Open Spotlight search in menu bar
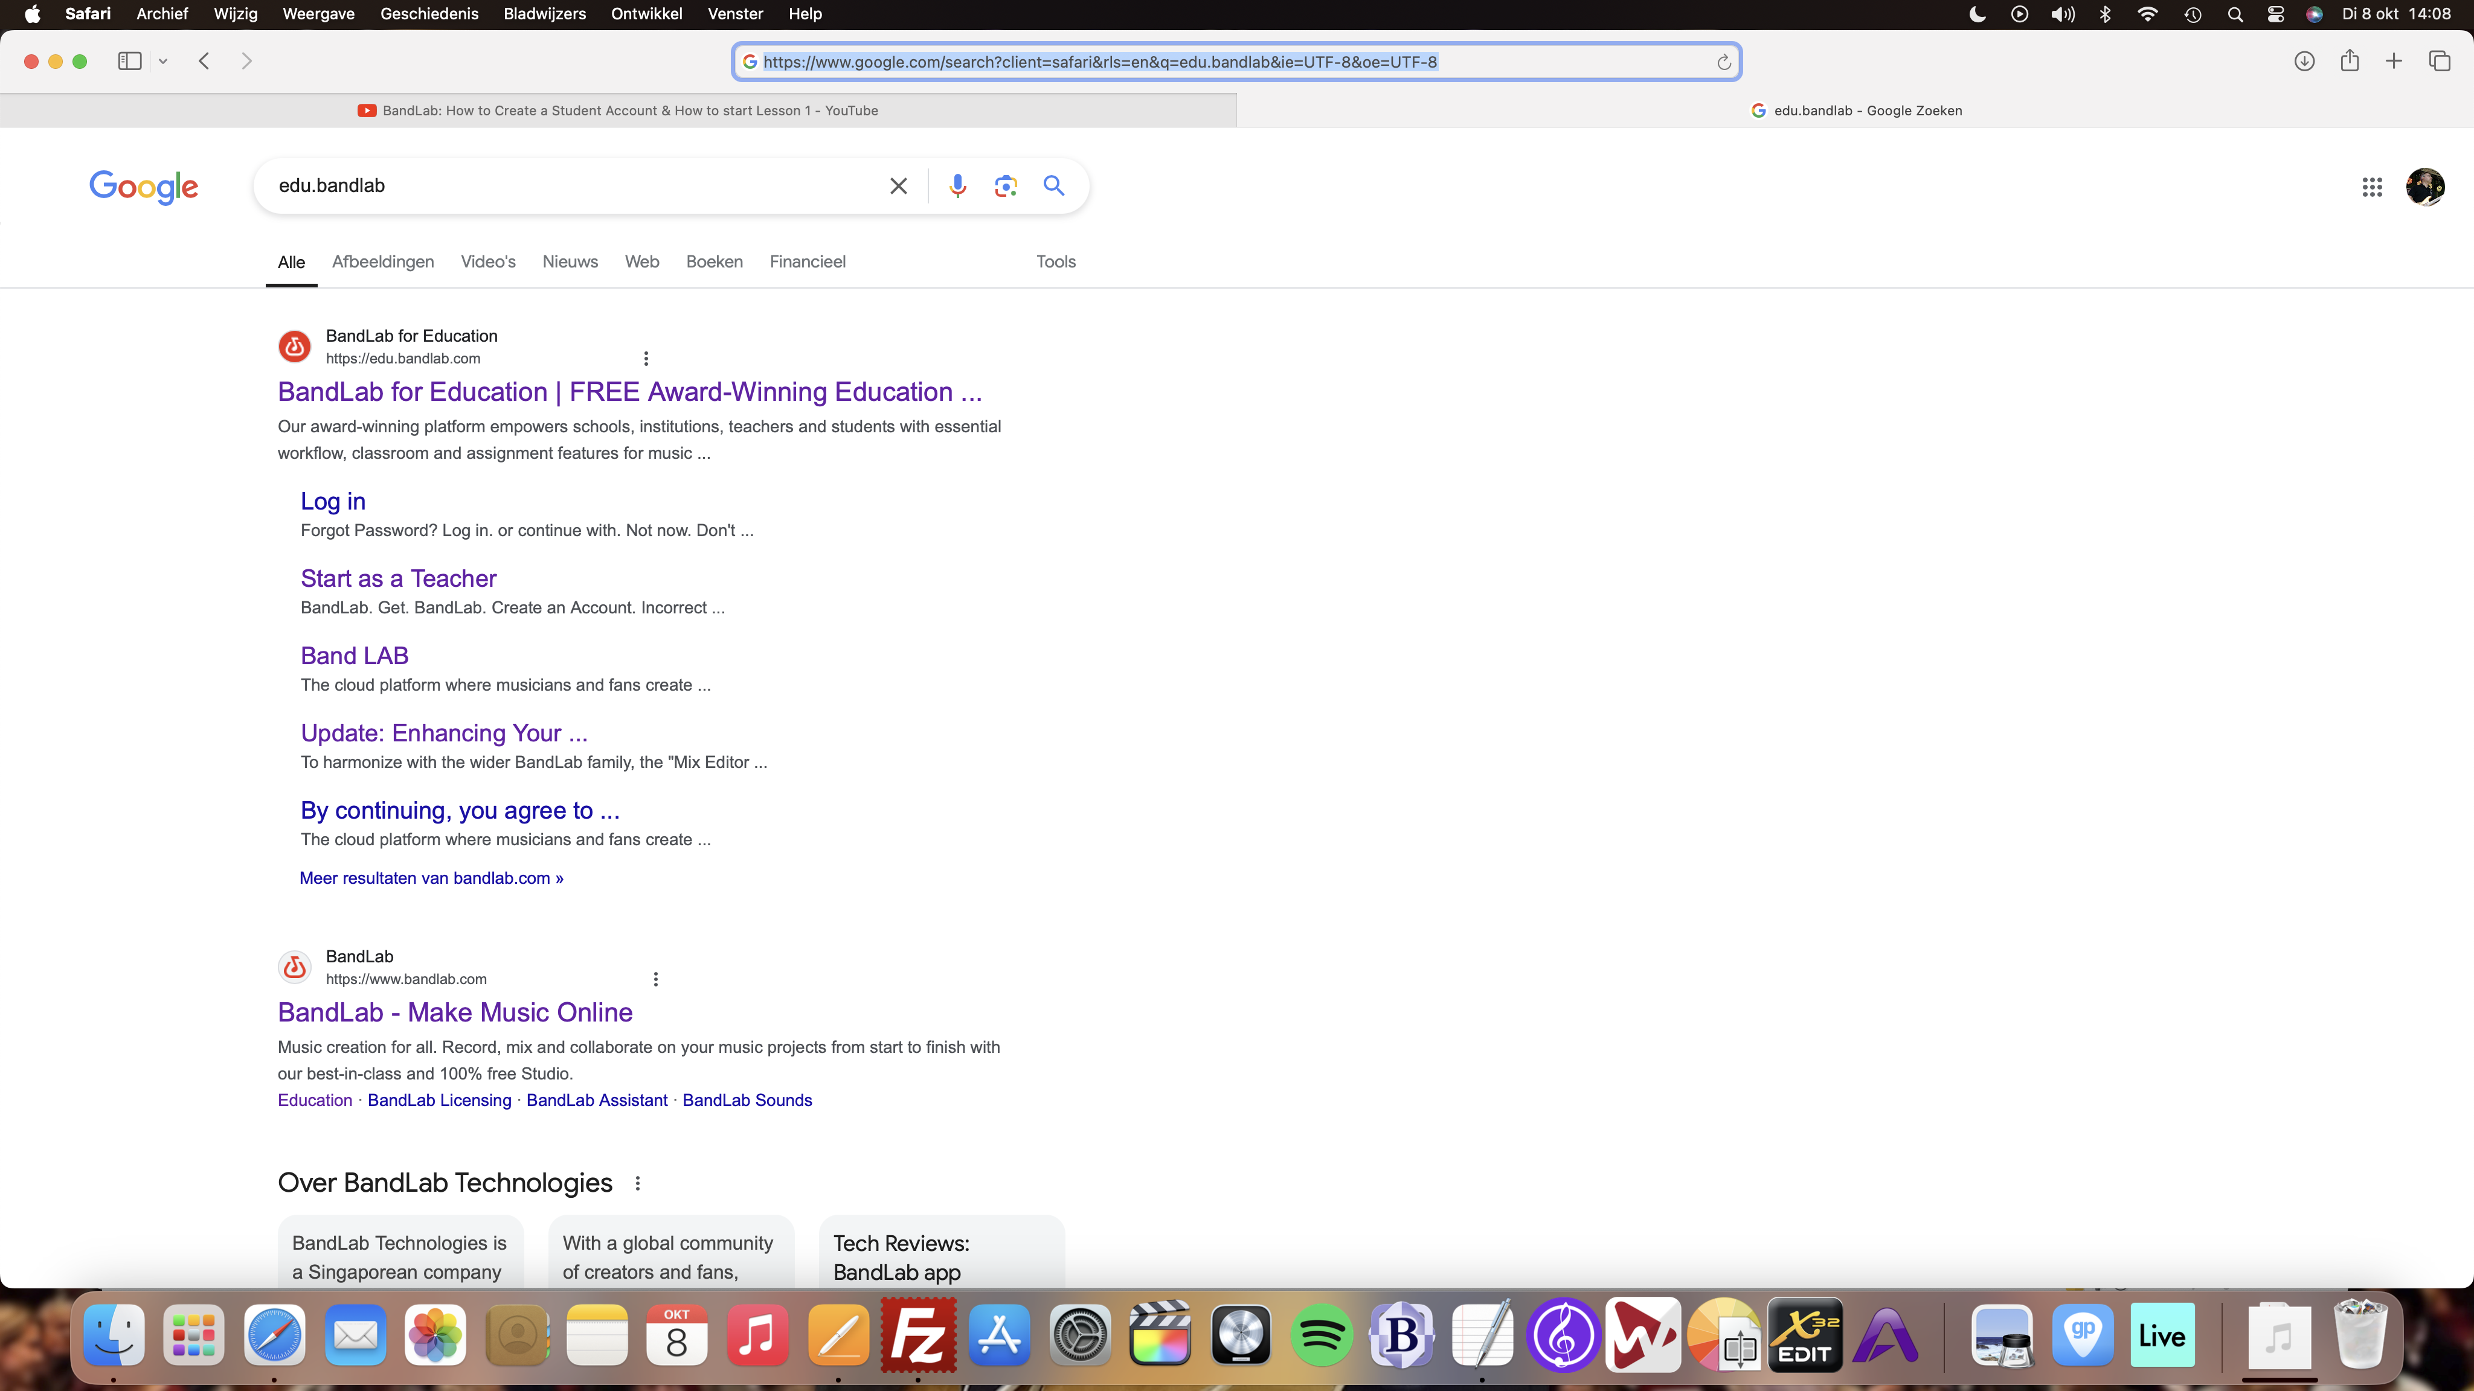The height and width of the screenshot is (1391, 2474). 2235,13
